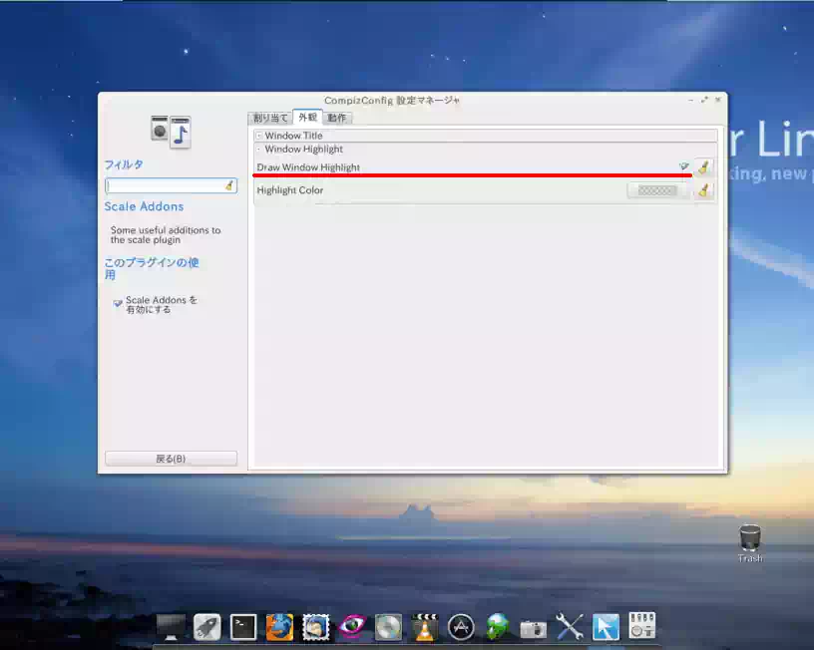Viewport: 814px width, 650px height.
Task: Launch the rocket launcher in dock
Action: point(207,627)
